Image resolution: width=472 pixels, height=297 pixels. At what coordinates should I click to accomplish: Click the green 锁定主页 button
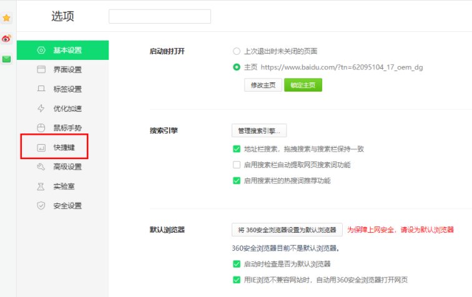[303, 85]
